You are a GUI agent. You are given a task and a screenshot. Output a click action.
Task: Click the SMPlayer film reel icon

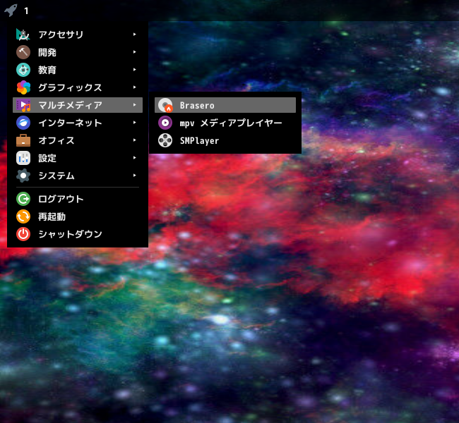click(165, 140)
